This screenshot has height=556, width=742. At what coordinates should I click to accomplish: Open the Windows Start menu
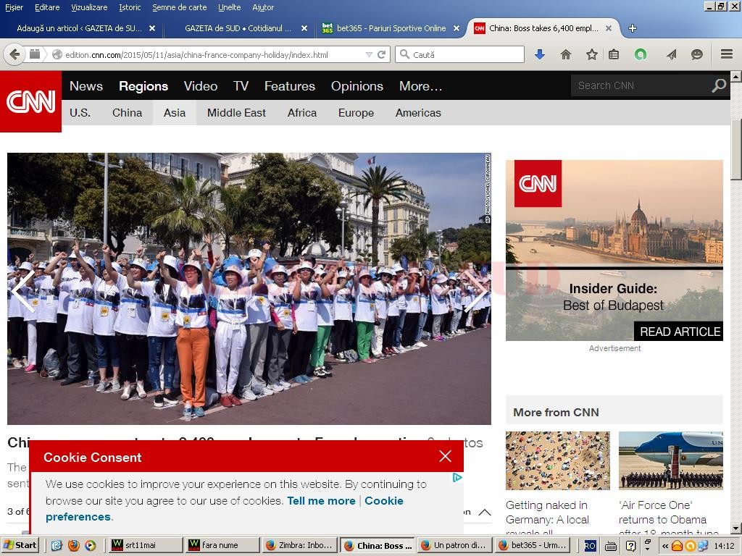pos(20,545)
